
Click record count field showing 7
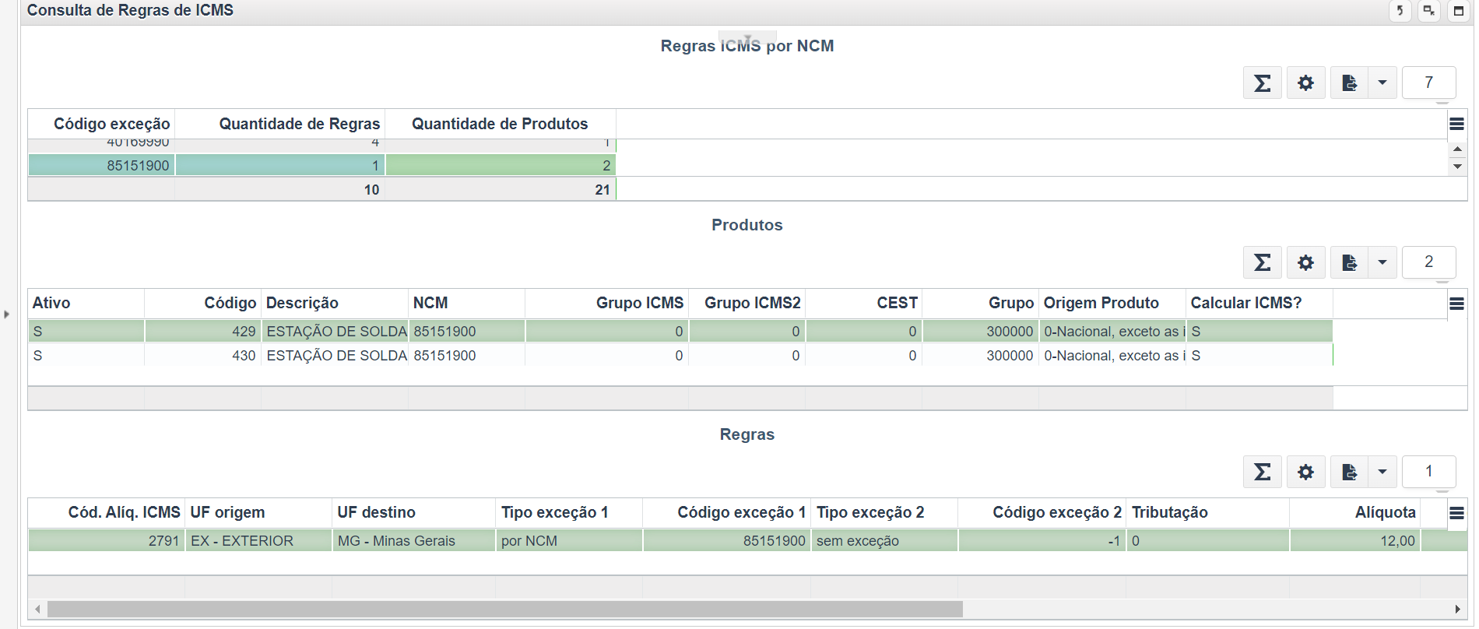click(1429, 83)
